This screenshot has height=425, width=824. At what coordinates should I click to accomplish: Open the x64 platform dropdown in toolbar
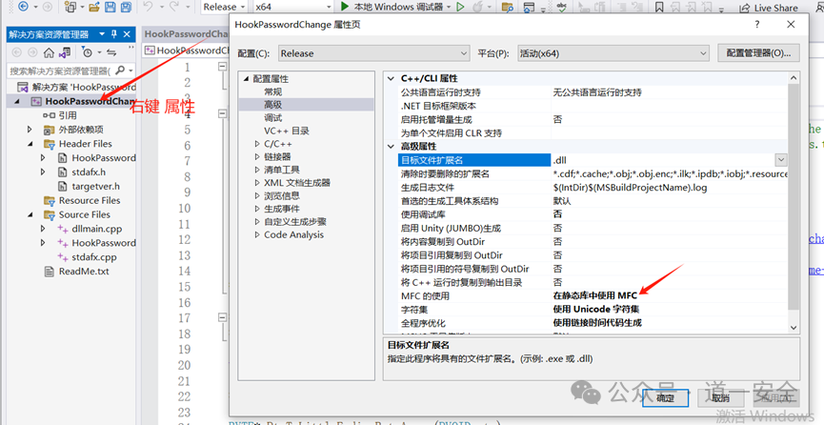click(x=293, y=7)
